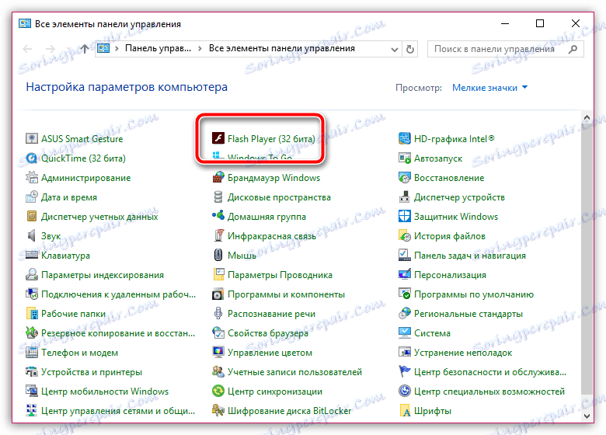The image size is (606, 435).
Task: Expand chevron before Панель управ... breadcrumb
Action: pyautogui.click(x=117, y=49)
